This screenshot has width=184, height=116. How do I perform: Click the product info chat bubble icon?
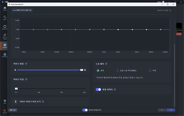click(170, 11)
